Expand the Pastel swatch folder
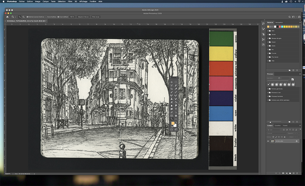 [268, 42]
